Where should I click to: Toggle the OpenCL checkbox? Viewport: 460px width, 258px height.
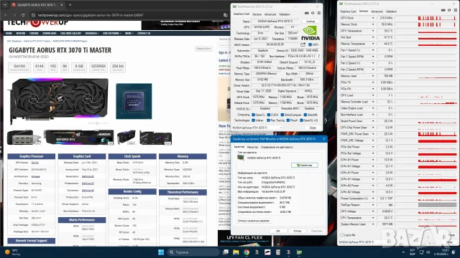pyautogui.click(x=253, y=115)
